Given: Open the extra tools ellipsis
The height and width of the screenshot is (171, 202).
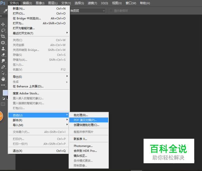Looking at the screenshot, I should 3,85.
